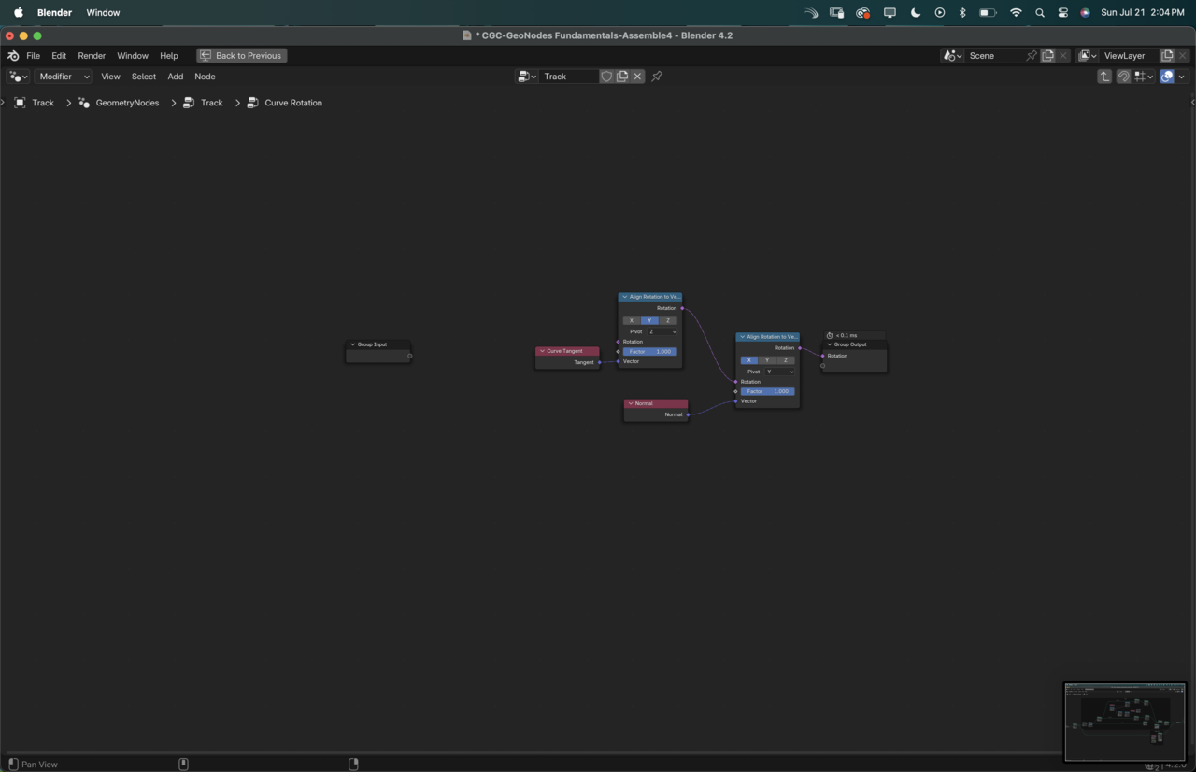The width and height of the screenshot is (1196, 772).
Task: Click Back to Previous button
Action: click(241, 56)
